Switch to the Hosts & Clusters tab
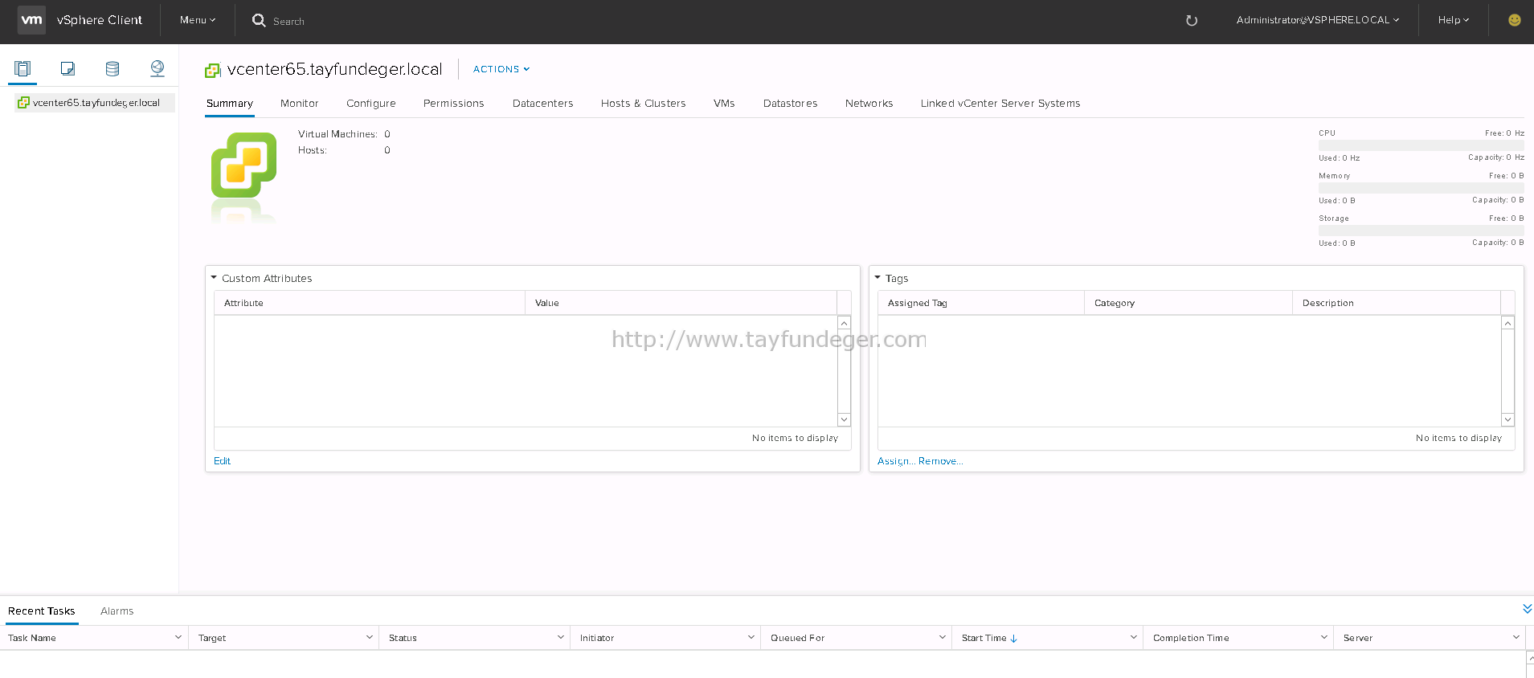The height and width of the screenshot is (678, 1534). 644,103
